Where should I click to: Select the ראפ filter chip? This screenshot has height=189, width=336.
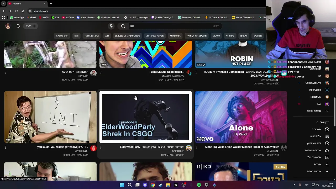(x=107, y=36)
